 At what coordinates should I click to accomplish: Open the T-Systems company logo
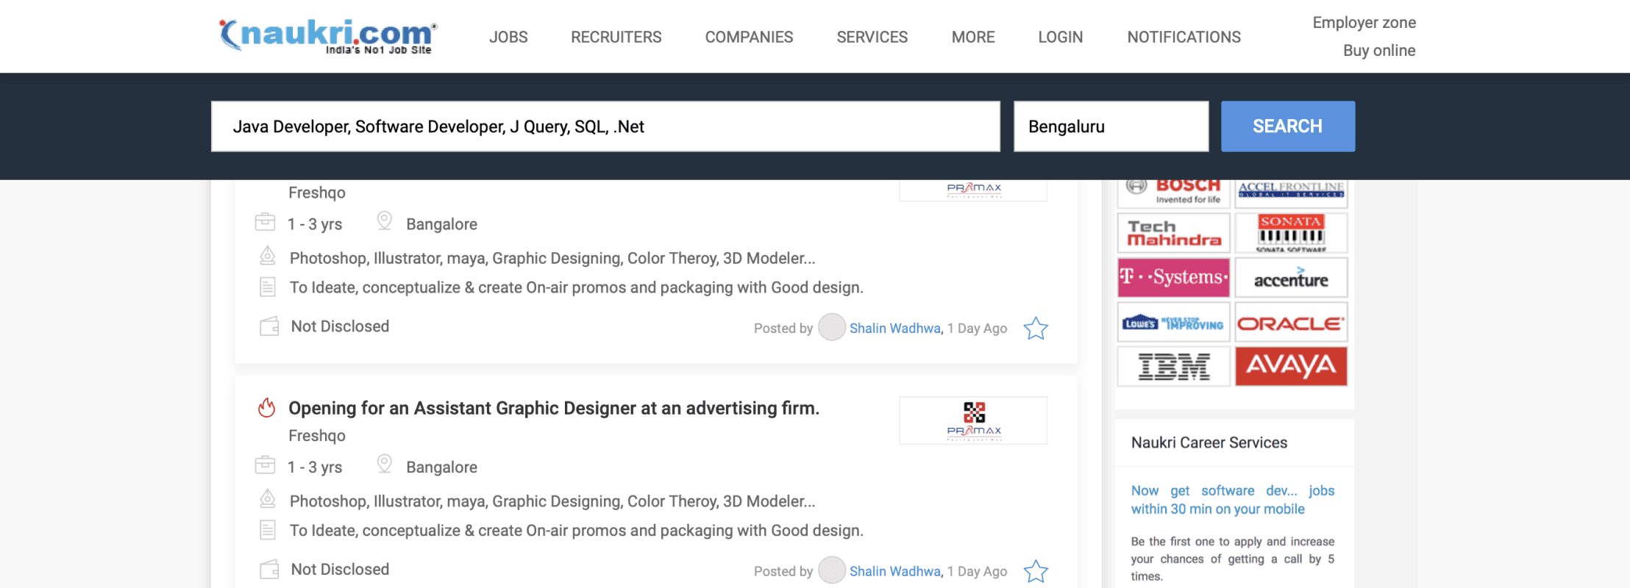pyautogui.click(x=1174, y=277)
